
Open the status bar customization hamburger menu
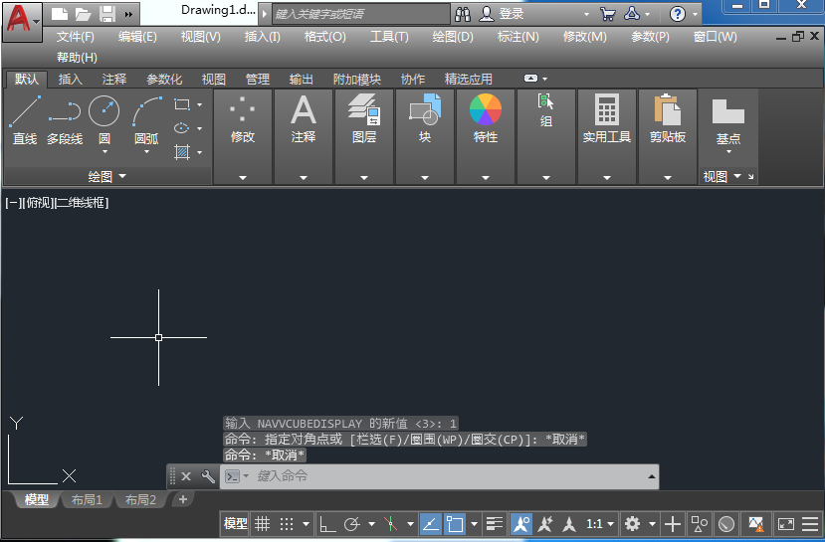pyautogui.click(x=810, y=523)
